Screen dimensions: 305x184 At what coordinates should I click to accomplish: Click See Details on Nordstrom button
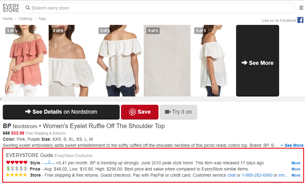[x=61, y=112]
